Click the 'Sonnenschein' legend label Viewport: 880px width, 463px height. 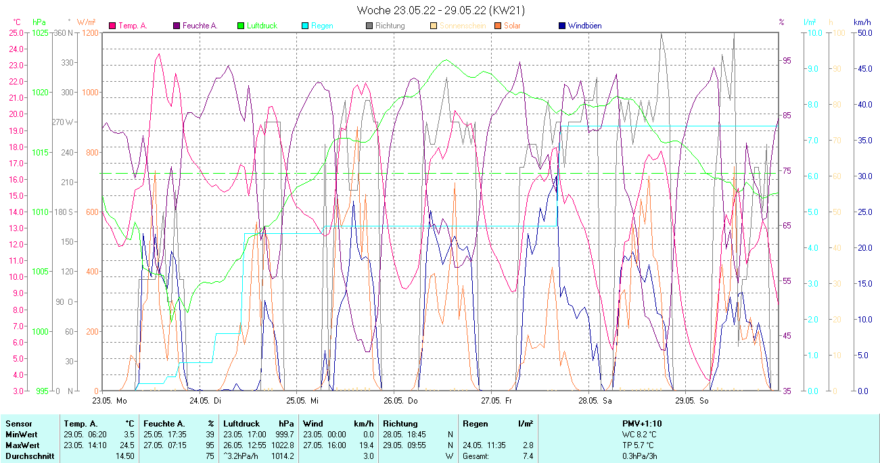click(x=463, y=26)
